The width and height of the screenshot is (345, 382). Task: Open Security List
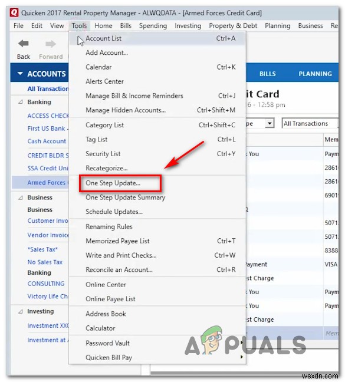point(157,154)
